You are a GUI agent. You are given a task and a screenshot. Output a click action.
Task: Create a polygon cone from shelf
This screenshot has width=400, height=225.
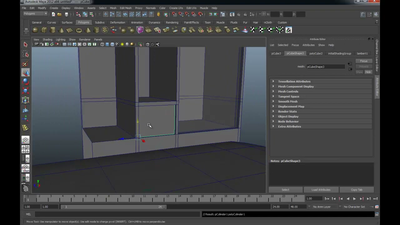pos(62,30)
